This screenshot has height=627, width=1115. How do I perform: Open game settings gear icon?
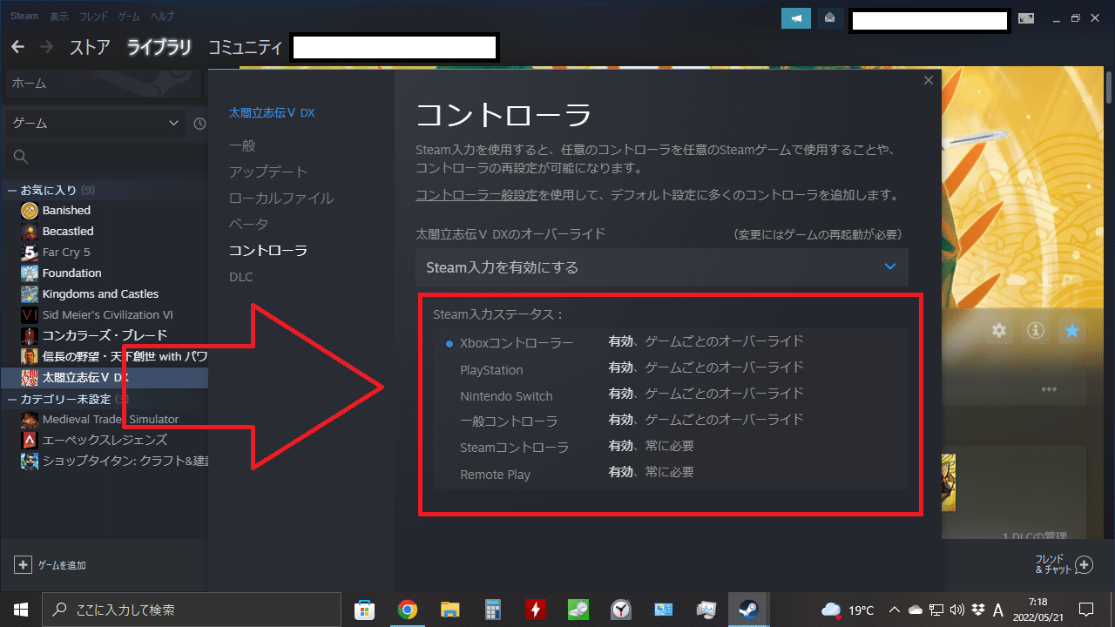click(x=999, y=331)
